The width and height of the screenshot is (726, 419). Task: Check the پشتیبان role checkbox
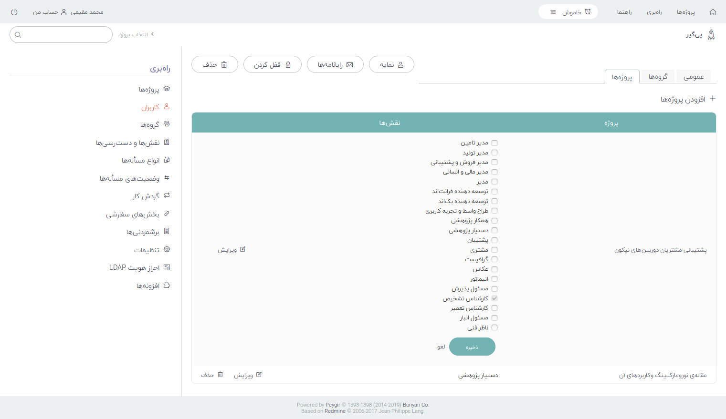click(495, 240)
